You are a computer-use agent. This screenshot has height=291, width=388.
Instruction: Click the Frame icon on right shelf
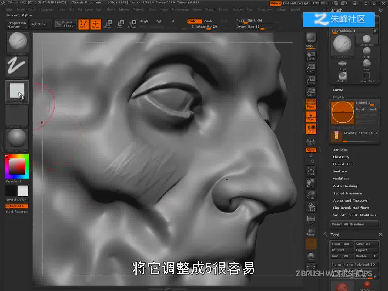coord(311,171)
